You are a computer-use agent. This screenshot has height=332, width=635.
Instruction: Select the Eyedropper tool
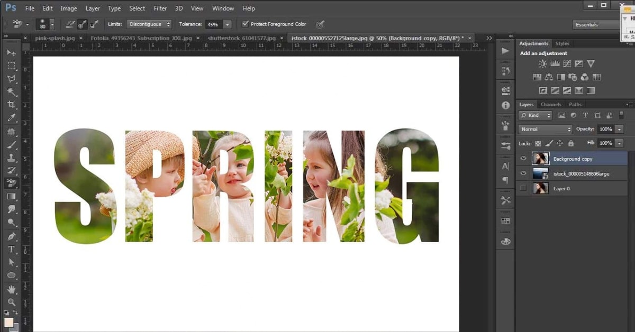click(x=11, y=118)
